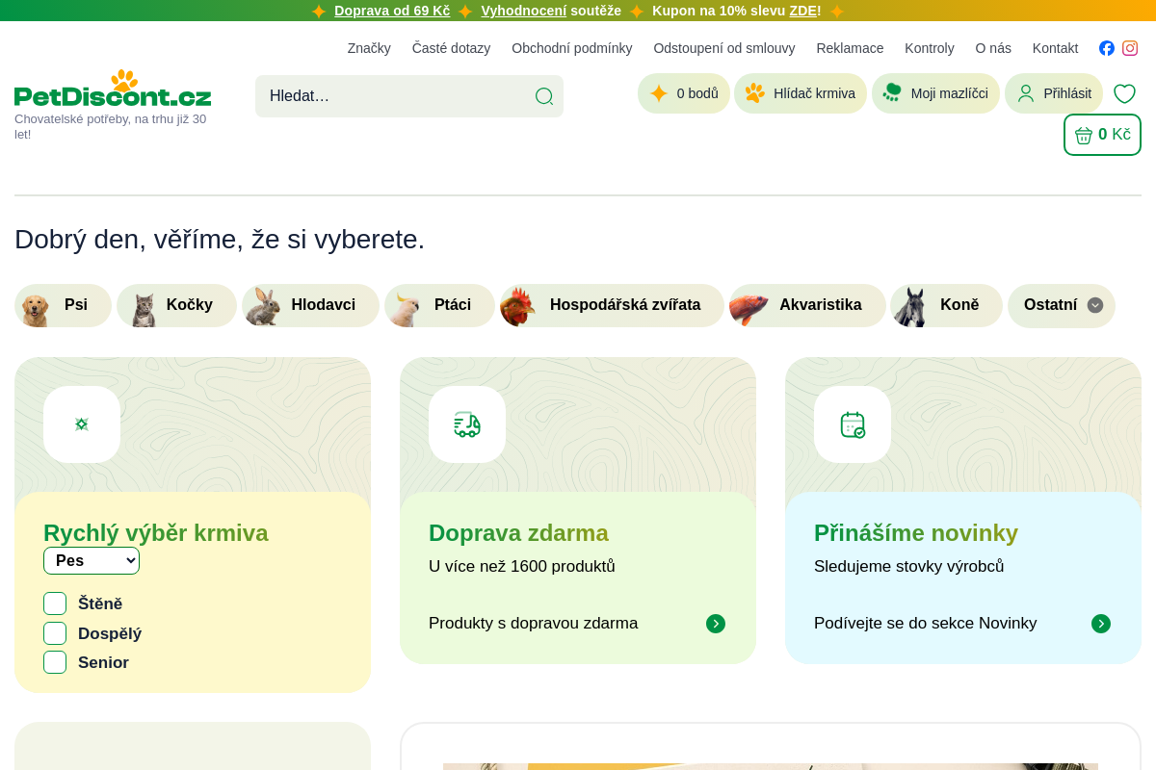Click the paw icon on Hlídač krmiva
The width and height of the screenshot is (1156, 770).
click(755, 93)
